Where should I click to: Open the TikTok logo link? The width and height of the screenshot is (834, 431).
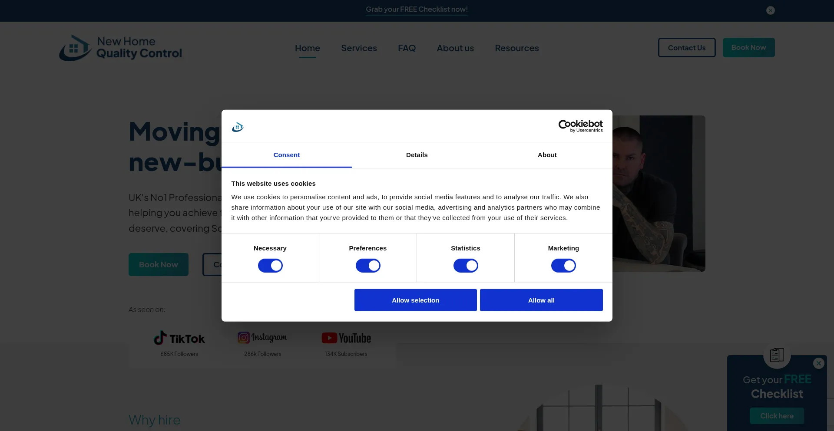(179, 338)
